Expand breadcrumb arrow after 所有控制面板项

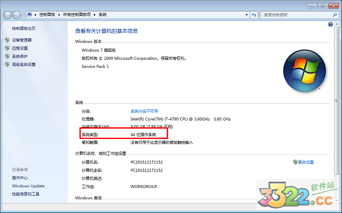95,15
